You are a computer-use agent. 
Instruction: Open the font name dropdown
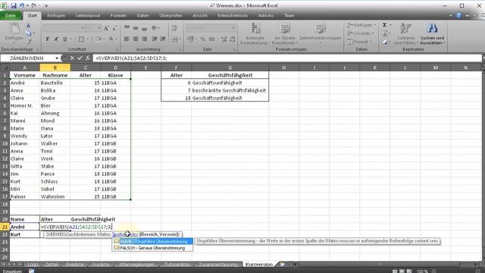coord(83,28)
